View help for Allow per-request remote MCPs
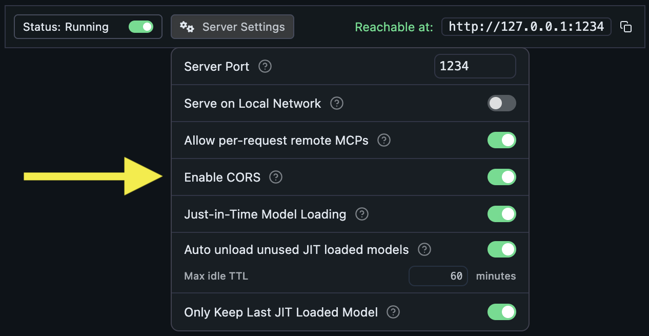This screenshot has height=336, width=649. point(383,140)
